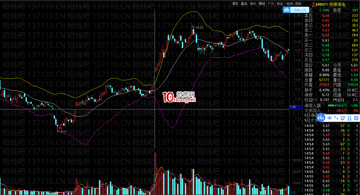The width and height of the screenshot is (360, 195).
Task: Click the PE(动) value 7.1
Action: (x=356, y=100)
